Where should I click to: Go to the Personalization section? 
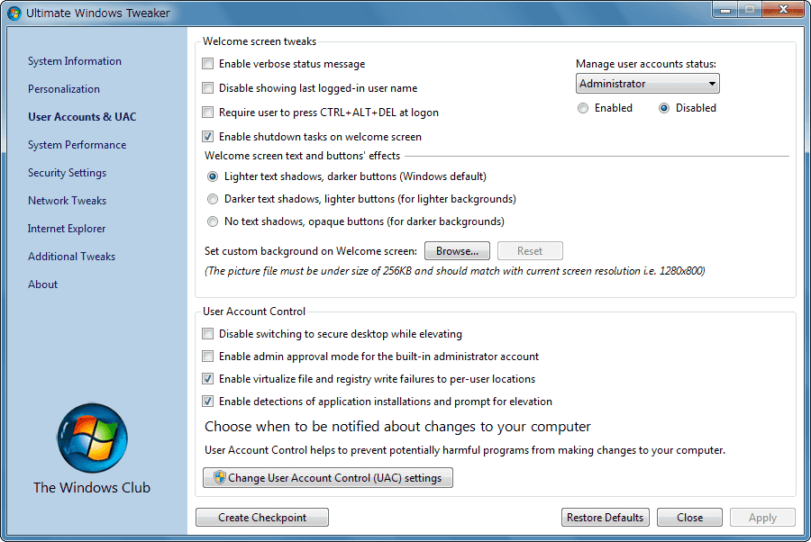(64, 89)
